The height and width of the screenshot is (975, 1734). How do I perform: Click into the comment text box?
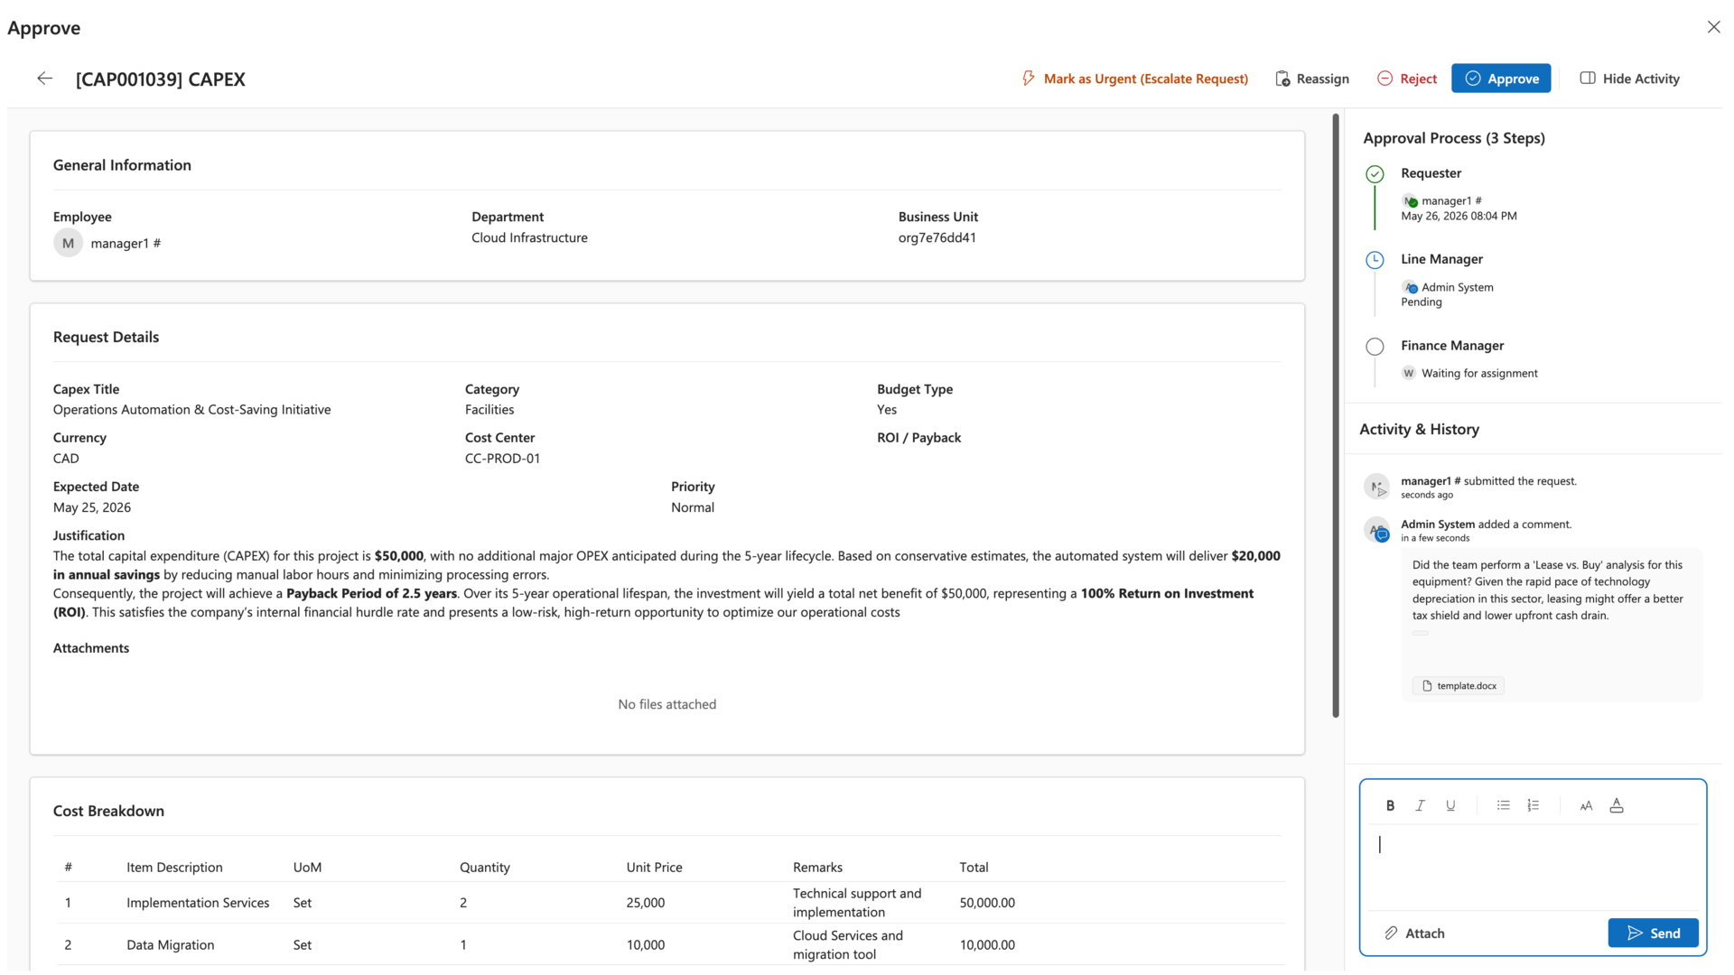pyautogui.click(x=1533, y=867)
